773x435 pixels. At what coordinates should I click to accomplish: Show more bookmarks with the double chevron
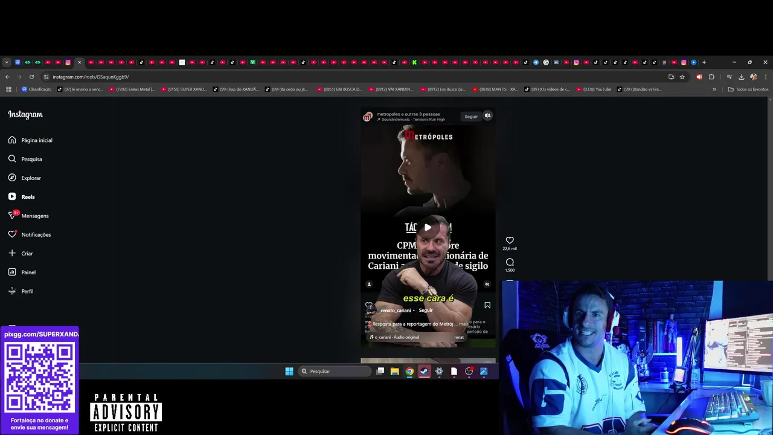point(714,89)
